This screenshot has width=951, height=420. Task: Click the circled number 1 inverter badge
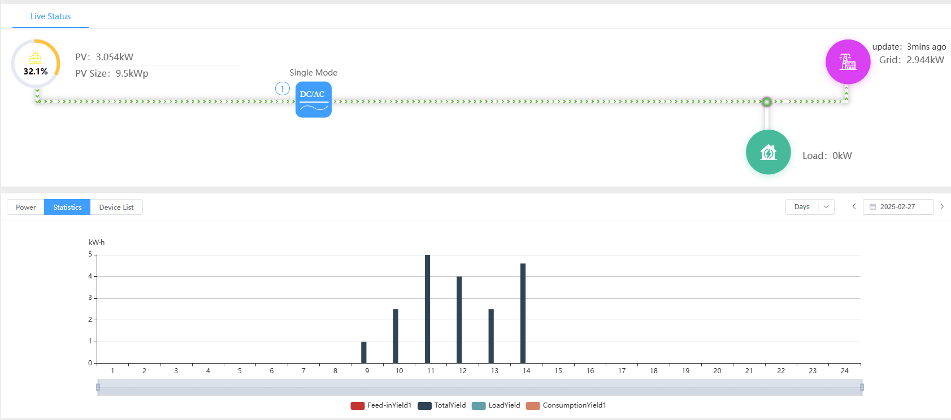point(283,89)
